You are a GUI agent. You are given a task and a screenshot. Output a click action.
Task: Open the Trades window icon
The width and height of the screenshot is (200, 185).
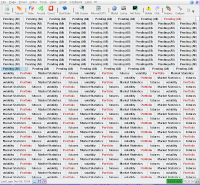pyautogui.click(x=31, y=10)
